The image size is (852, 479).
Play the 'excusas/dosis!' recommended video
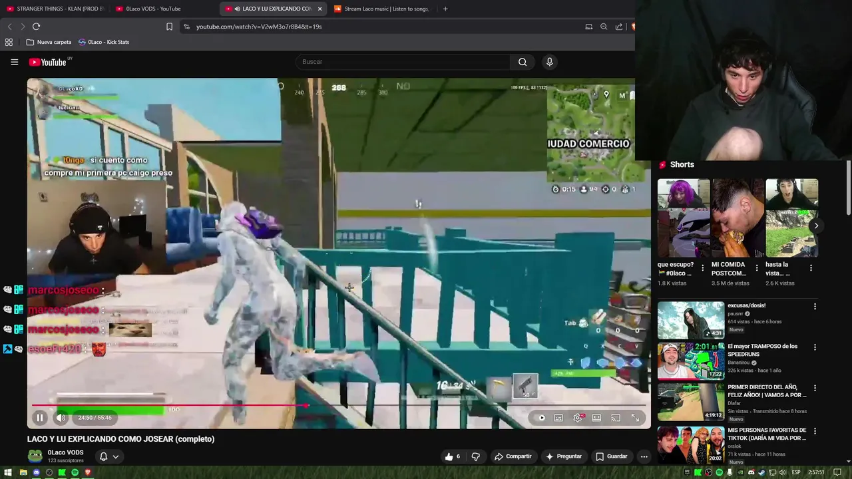point(691,320)
